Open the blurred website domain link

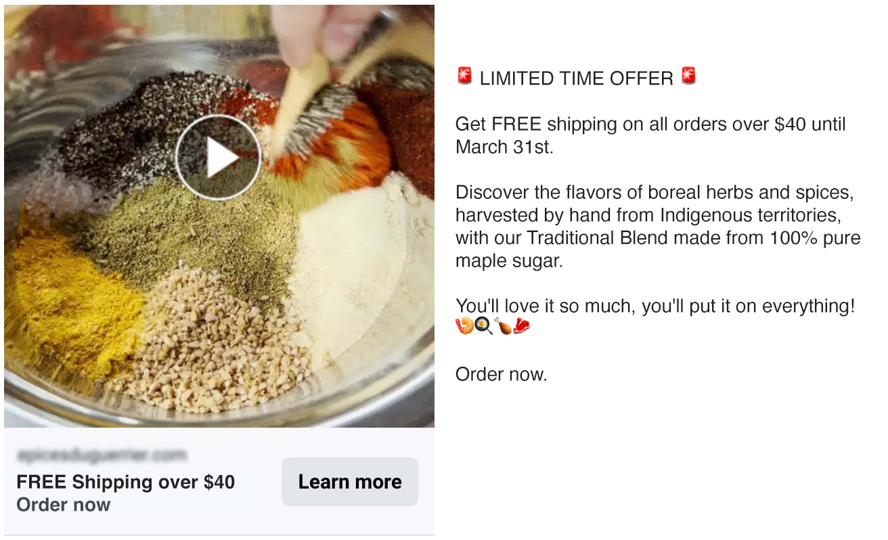102,455
